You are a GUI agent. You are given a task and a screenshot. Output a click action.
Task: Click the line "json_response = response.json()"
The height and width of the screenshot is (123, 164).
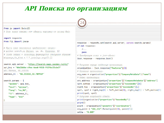[95, 59]
